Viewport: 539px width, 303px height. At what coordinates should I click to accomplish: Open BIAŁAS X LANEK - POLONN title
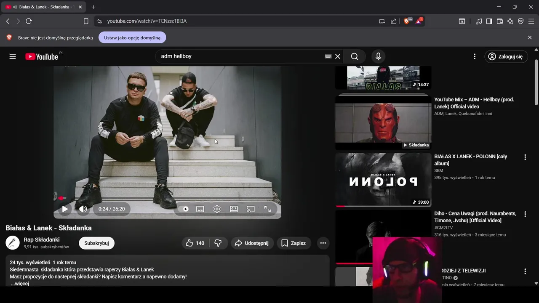pyautogui.click(x=470, y=160)
